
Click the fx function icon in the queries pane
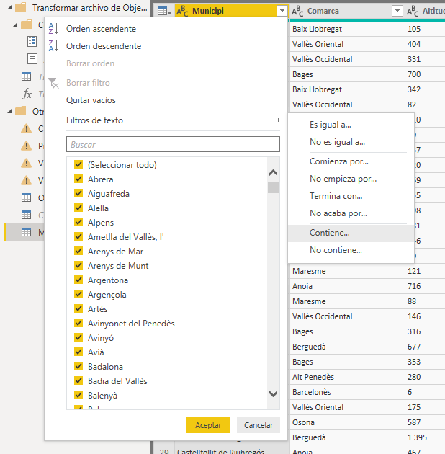pos(27,94)
